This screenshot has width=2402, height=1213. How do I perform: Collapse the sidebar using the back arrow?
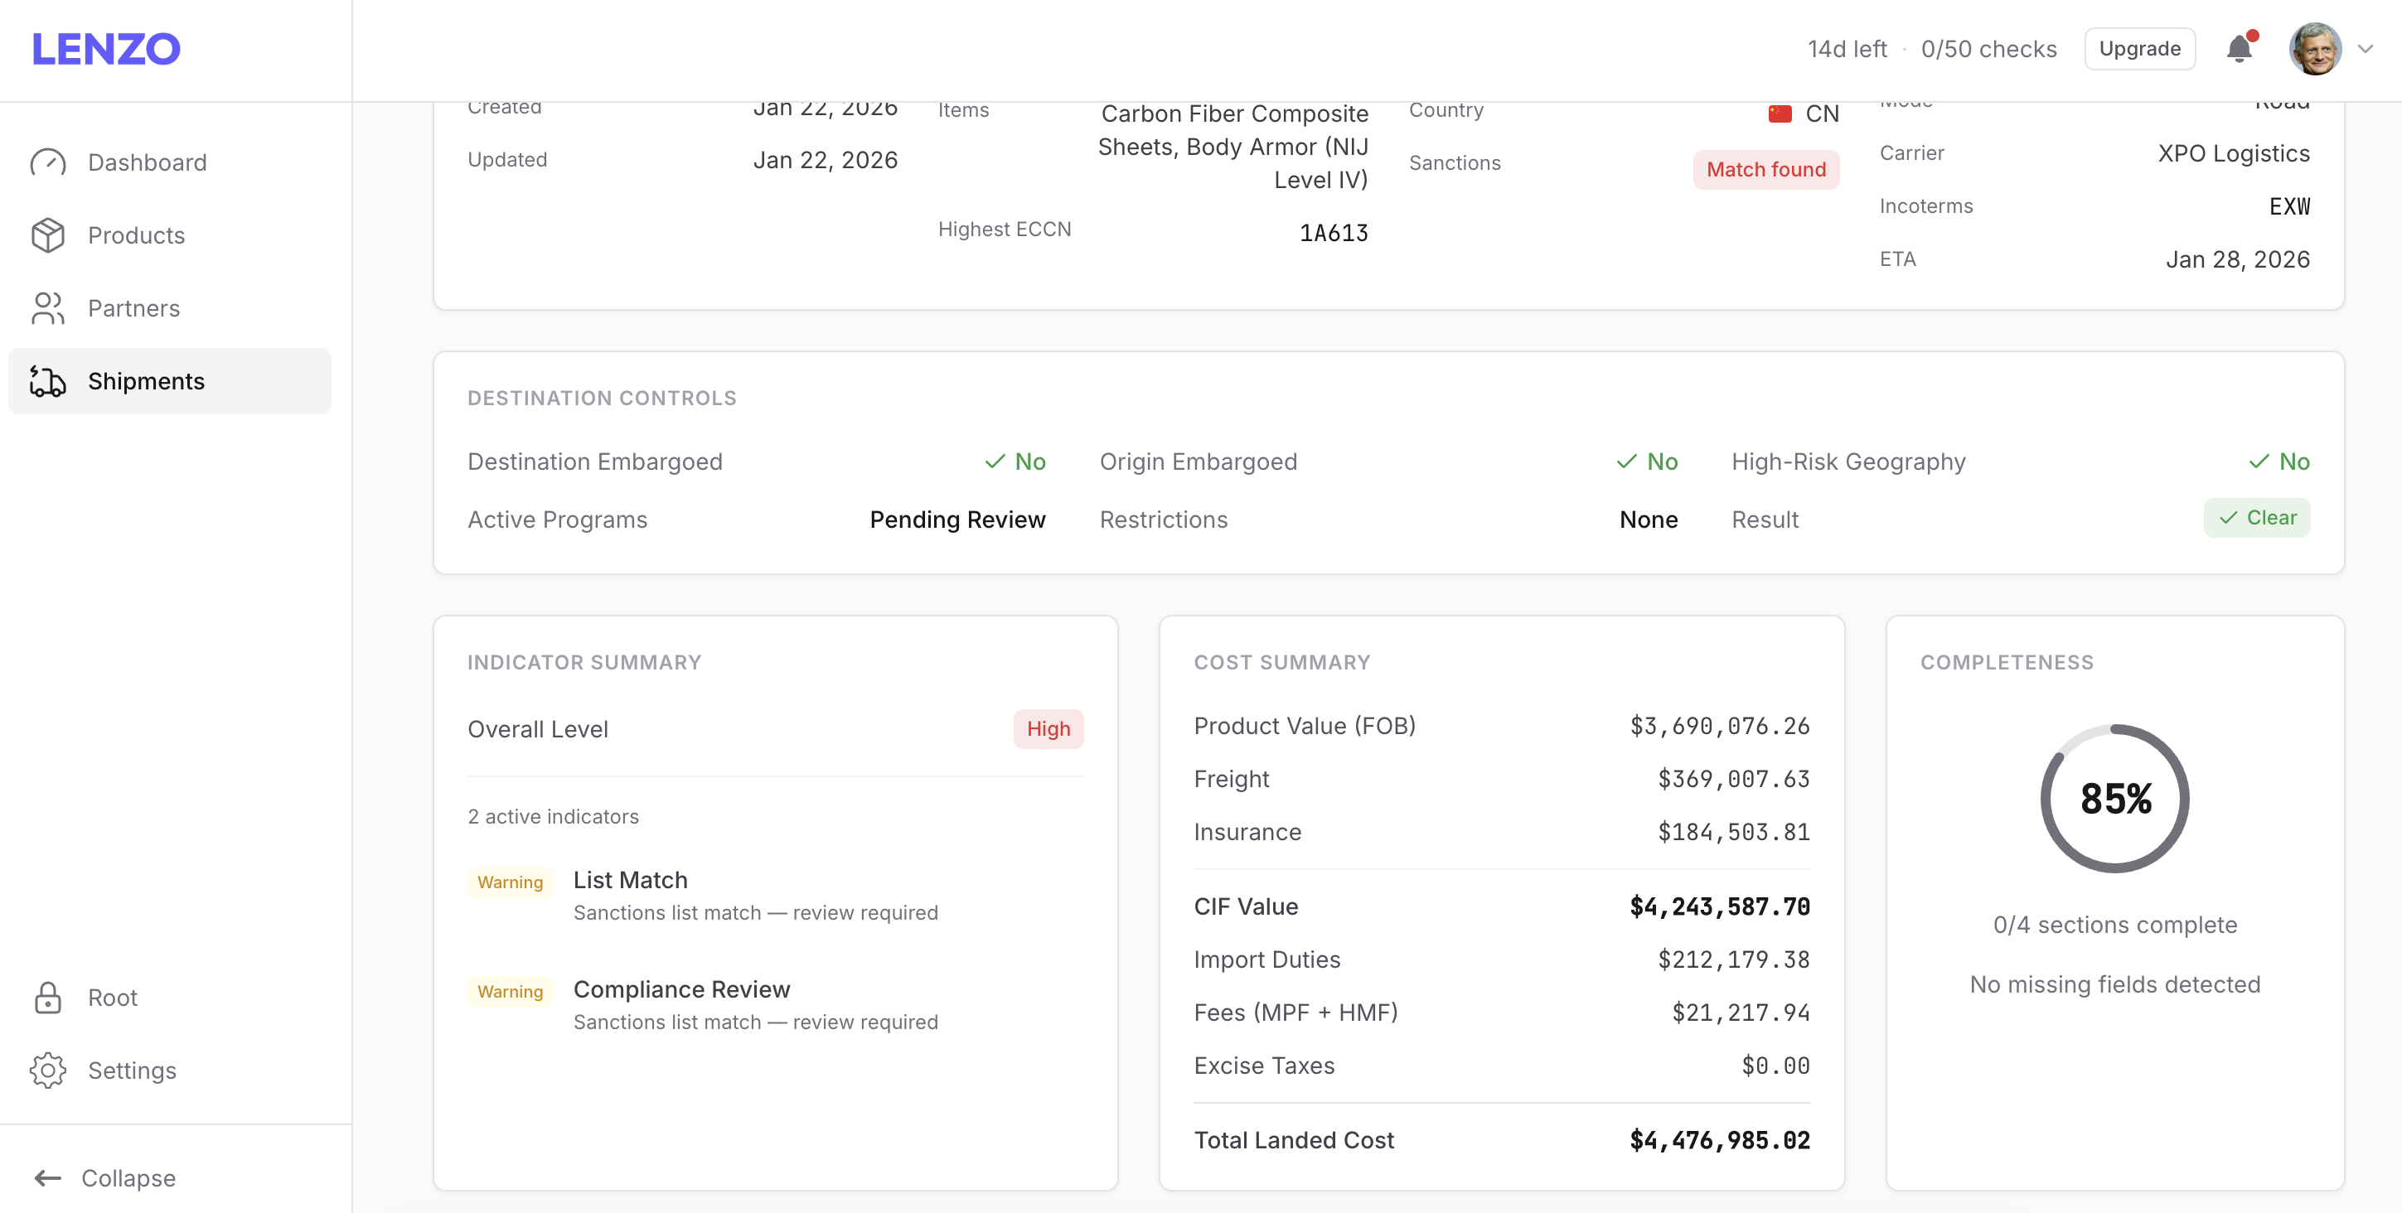point(48,1177)
